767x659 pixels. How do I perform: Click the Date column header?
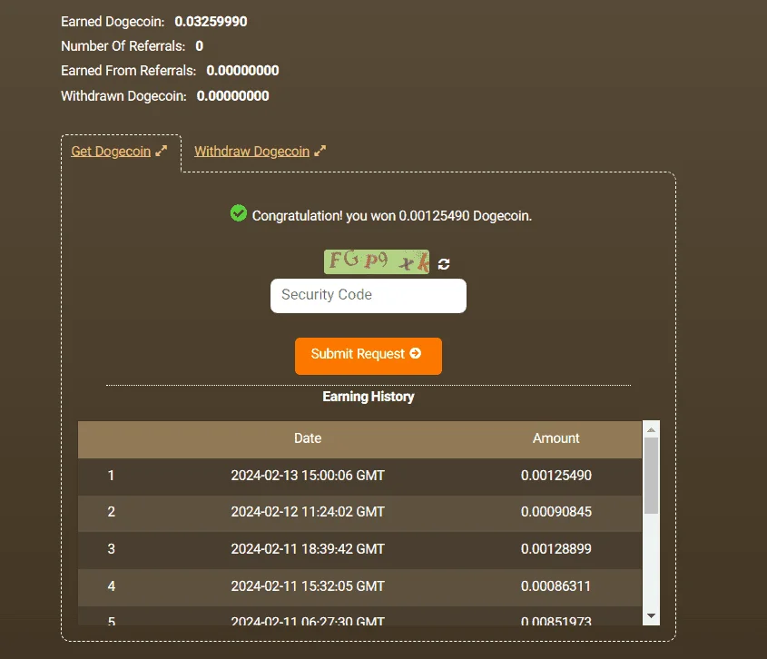[308, 438]
